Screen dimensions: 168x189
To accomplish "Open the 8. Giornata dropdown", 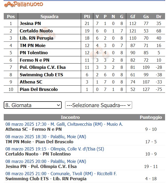I will click(33, 105).
